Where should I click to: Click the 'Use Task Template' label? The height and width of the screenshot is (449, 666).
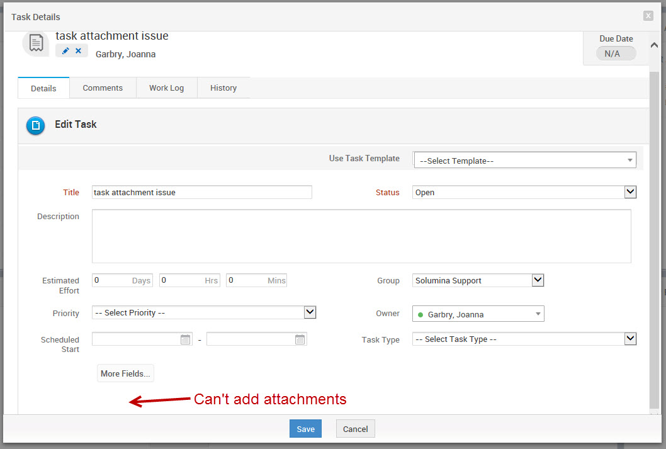[364, 159]
